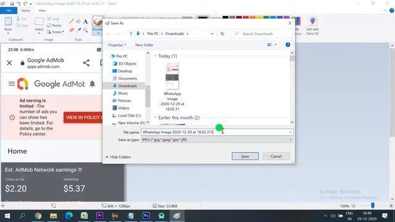This screenshot has width=395, height=222.
Task: Select Music in the navigation tree
Action: (120, 93)
